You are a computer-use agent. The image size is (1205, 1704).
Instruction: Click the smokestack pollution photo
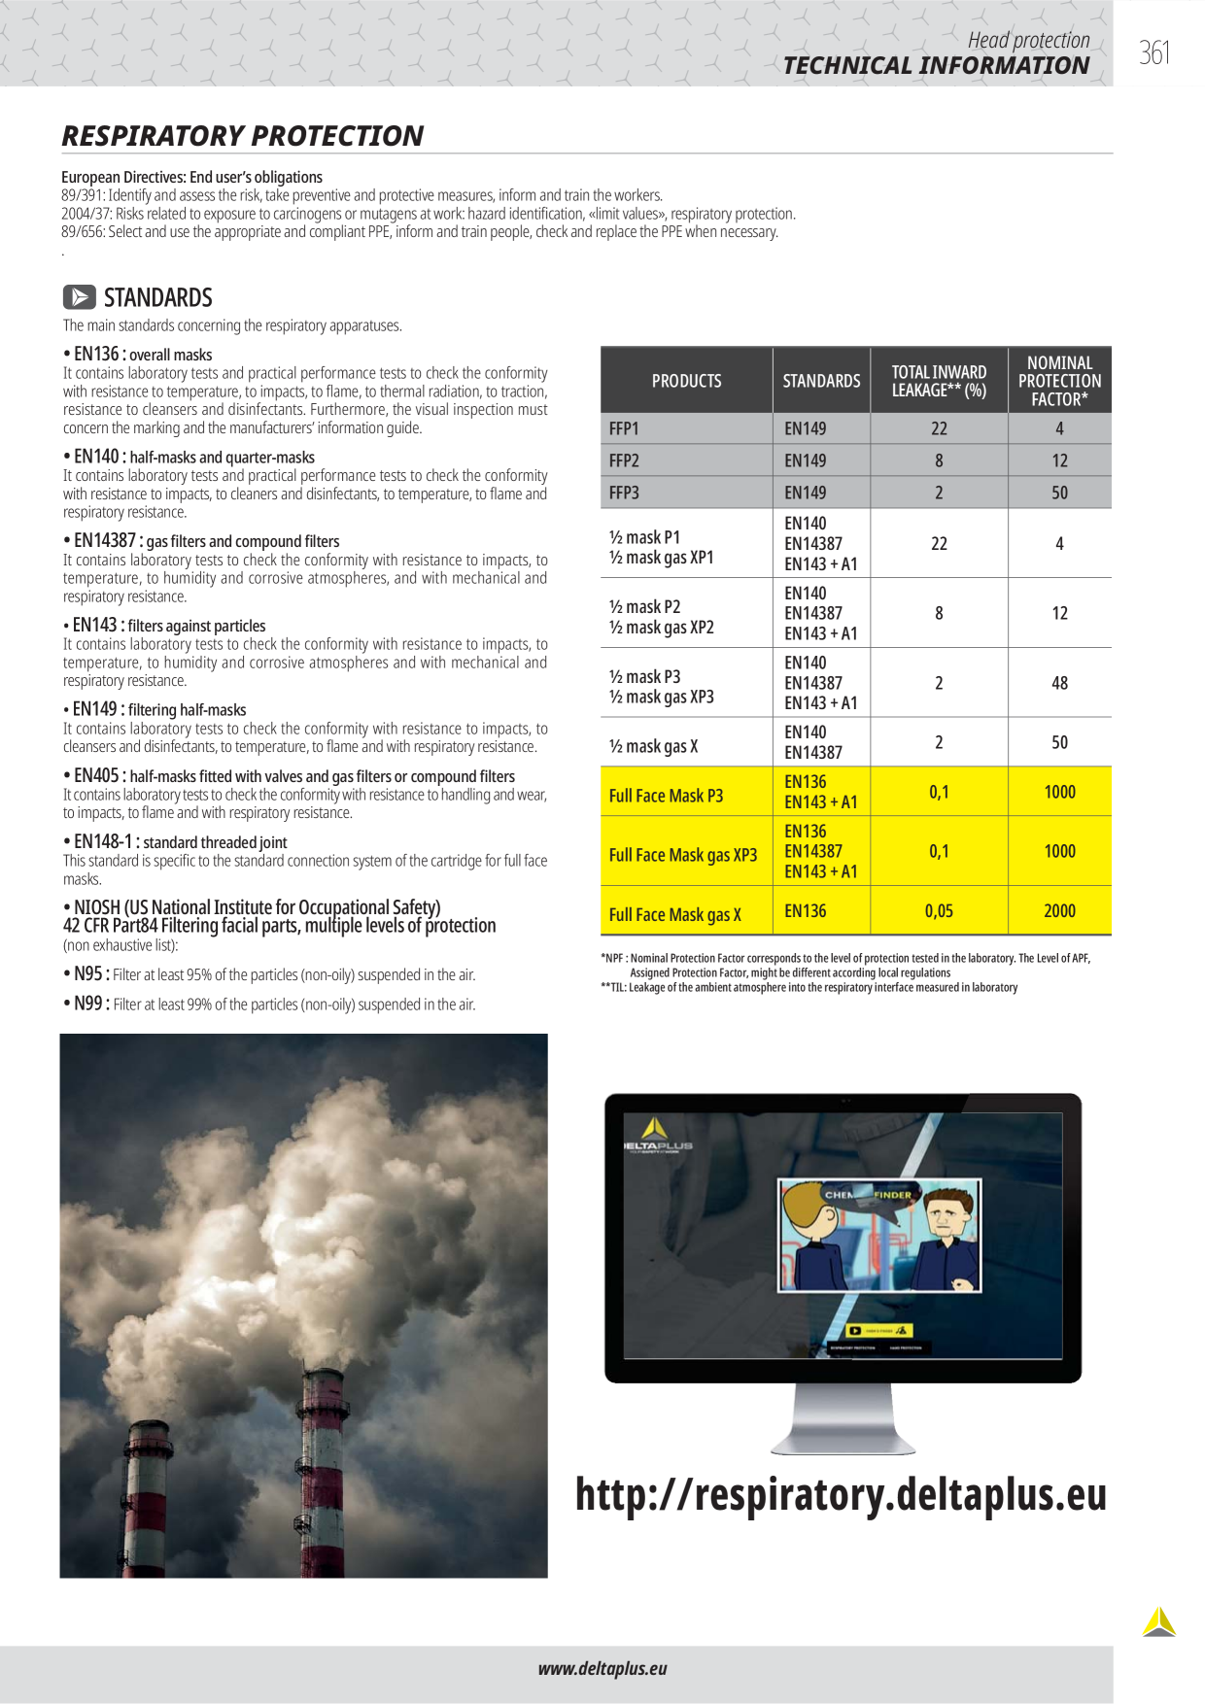click(x=304, y=1306)
